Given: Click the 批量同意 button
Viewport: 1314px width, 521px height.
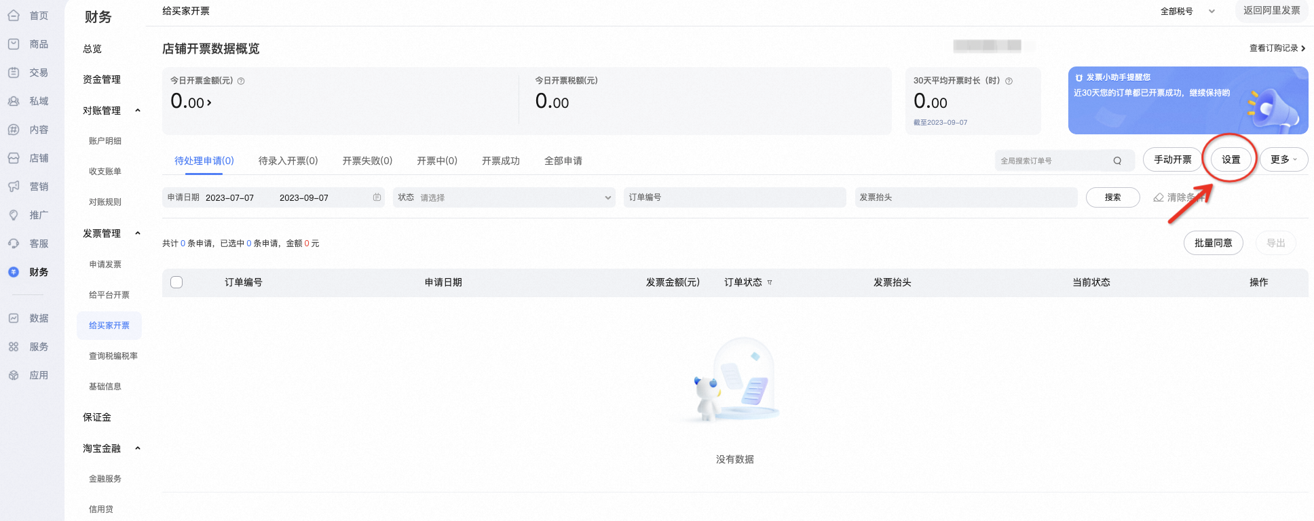Looking at the screenshot, I should point(1214,243).
